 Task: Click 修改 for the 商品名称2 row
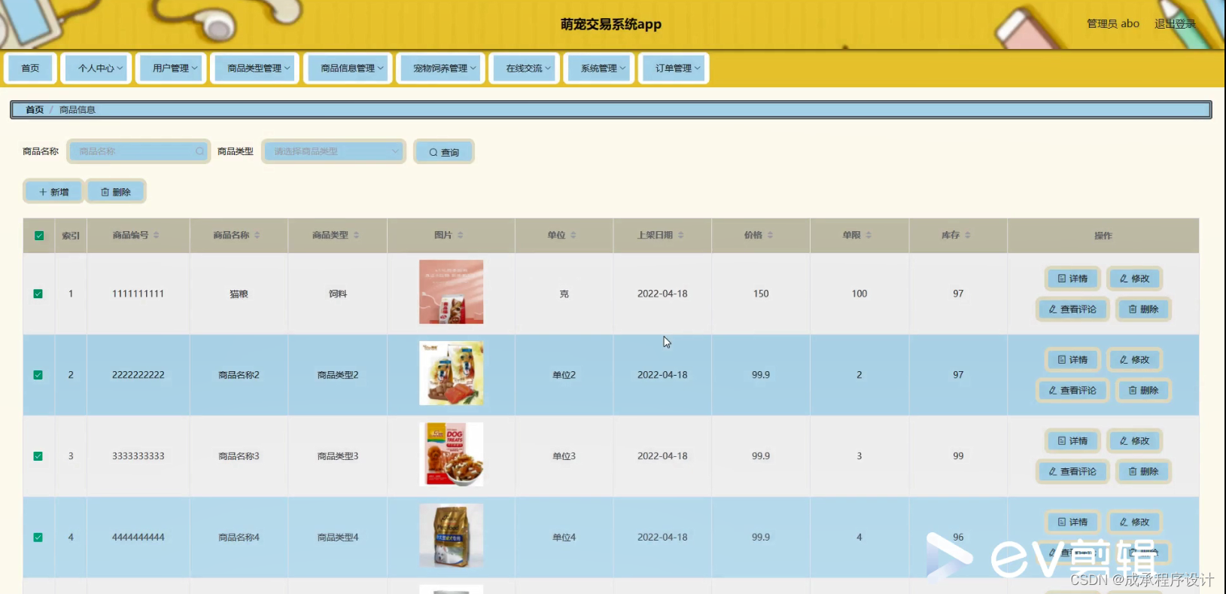click(x=1135, y=360)
